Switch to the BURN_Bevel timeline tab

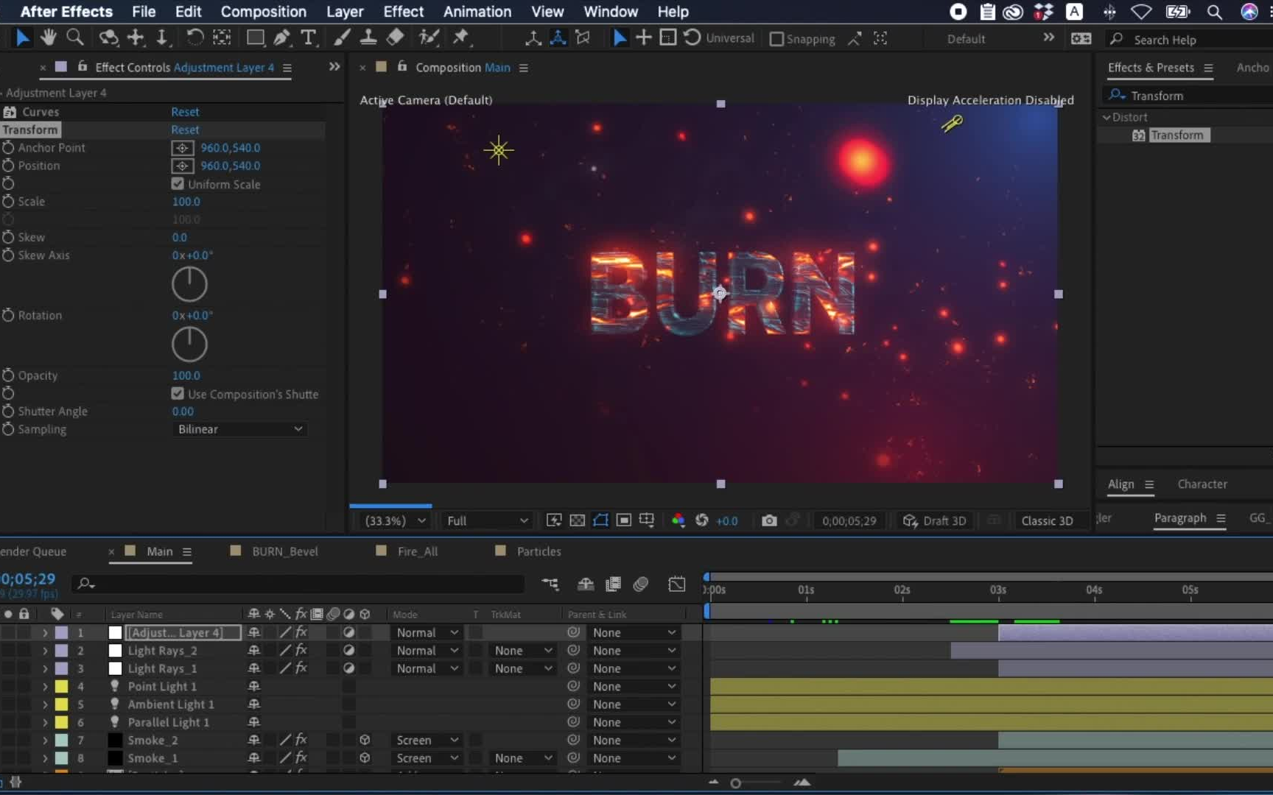pyautogui.click(x=284, y=551)
